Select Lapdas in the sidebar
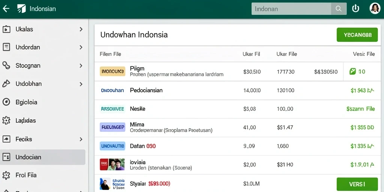The width and height of the screenshot is (384, 192). tap(43, 120)
